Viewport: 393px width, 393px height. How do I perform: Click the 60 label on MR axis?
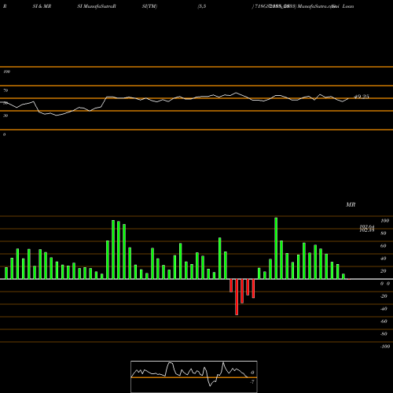pos(384,246)
